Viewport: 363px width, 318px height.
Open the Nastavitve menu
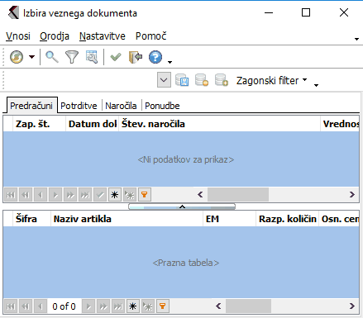(103, 36)
